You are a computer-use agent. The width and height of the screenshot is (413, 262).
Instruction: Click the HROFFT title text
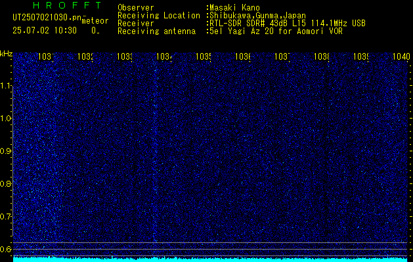(x=67, y=5)
